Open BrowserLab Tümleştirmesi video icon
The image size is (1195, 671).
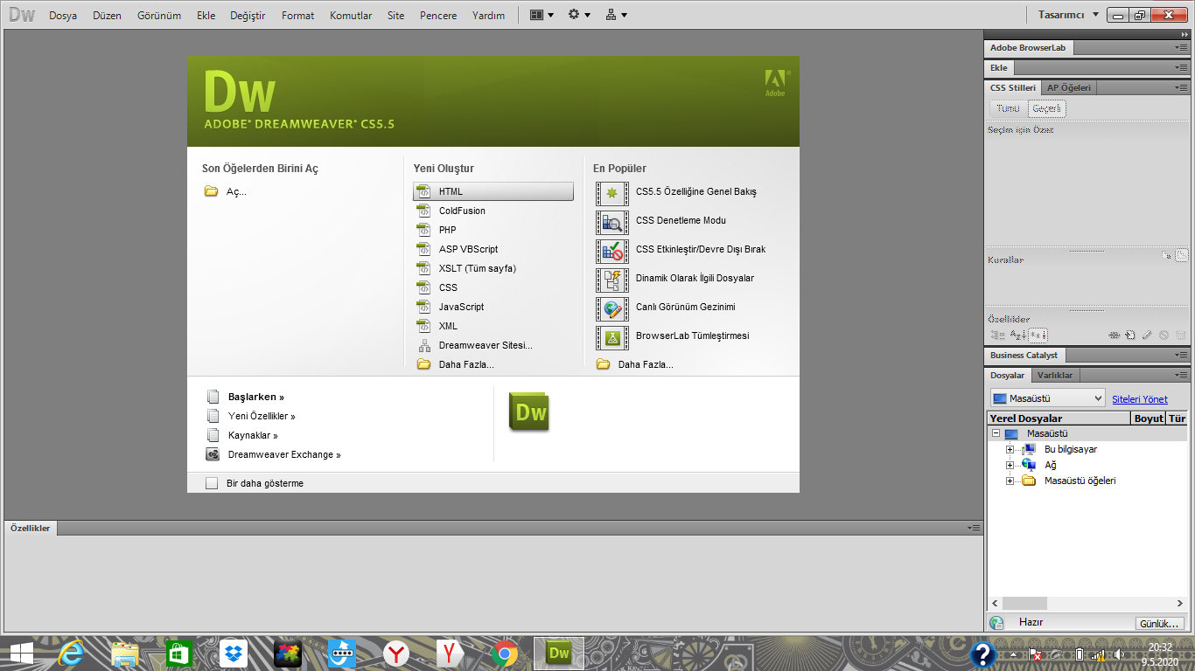612,336
